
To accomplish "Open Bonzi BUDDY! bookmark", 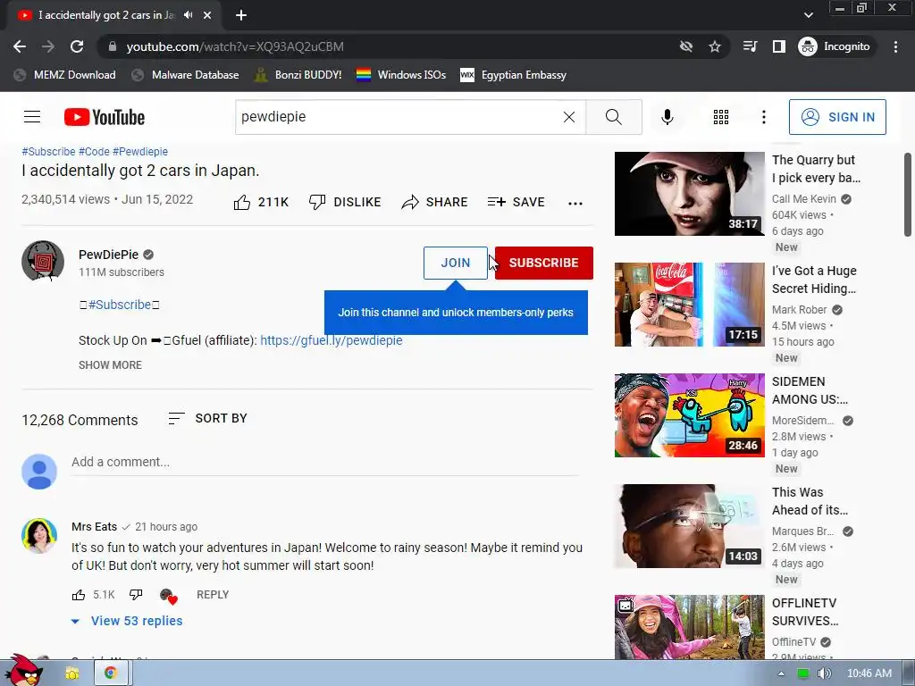I will (x=298, y=75).
